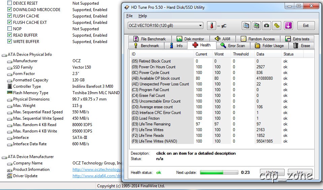This screenshot has width=323, height=190.
Task: Switch to the Info tab
Action: [x=176, y=46]
